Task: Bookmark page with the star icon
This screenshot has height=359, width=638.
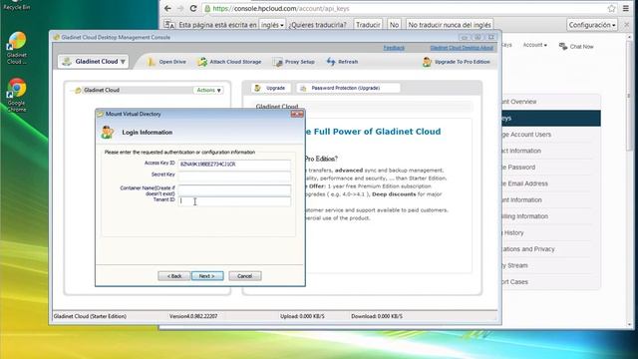Action: pyautogui.click(x=611, y=9)
